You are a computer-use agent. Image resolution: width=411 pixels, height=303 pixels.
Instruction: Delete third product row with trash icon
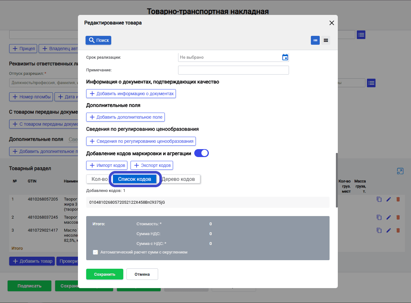coord(398,230)
